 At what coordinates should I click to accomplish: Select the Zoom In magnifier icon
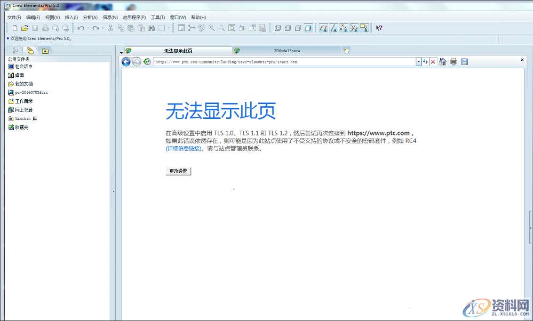pos(211,28)
